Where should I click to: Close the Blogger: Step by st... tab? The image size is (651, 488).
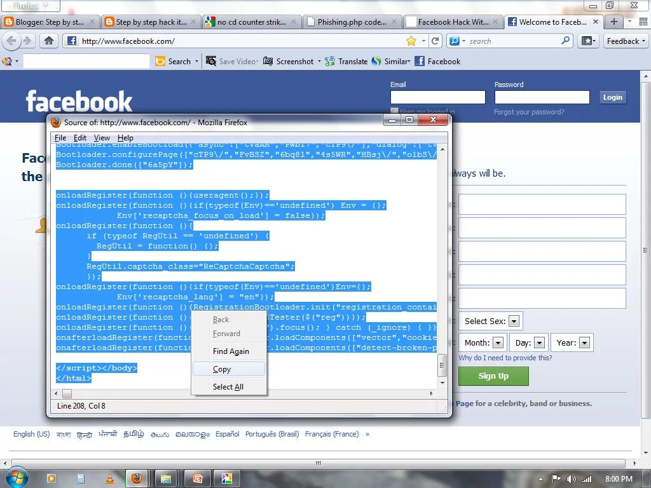[x=92, y=22]
